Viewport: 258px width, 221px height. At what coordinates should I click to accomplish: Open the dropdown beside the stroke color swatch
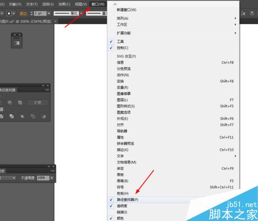(13, 13)
